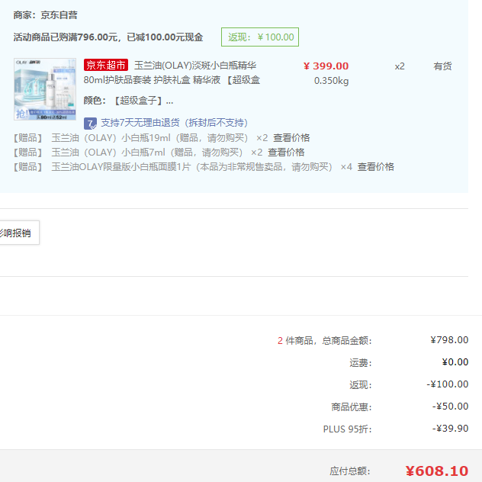Click the PLUS 95折 label
The image size is (482, 482).
point(347,429)
